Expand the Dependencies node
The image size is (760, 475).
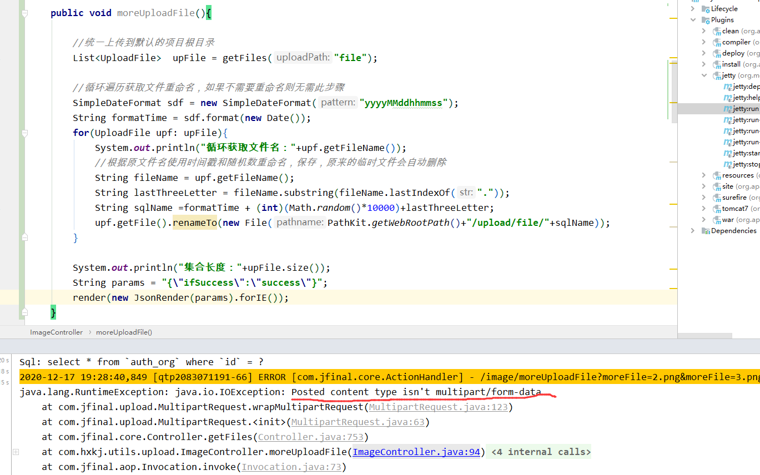click(x=693, y=231)
